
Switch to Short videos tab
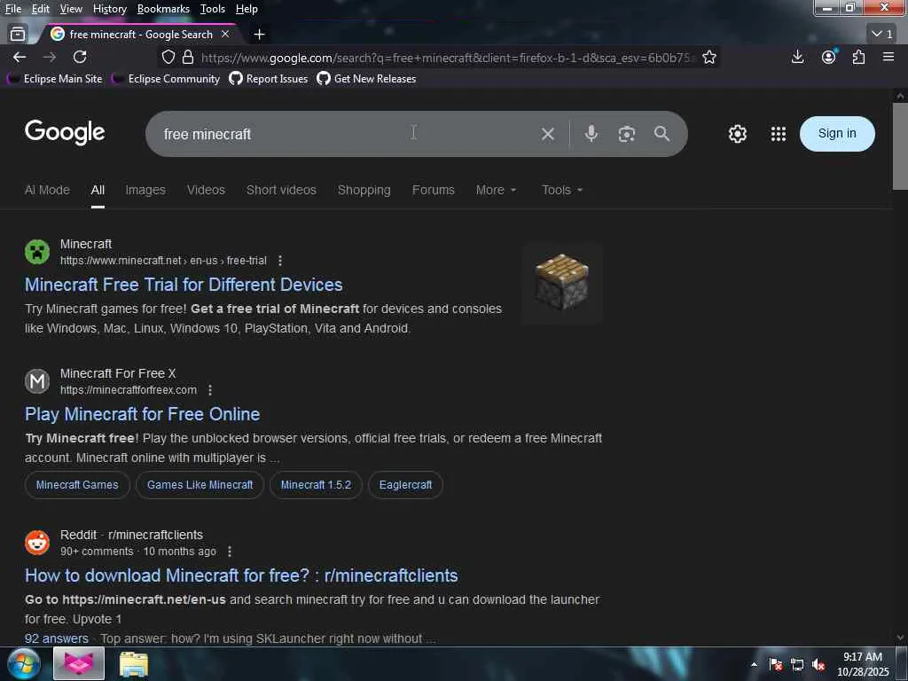point(281,190)
